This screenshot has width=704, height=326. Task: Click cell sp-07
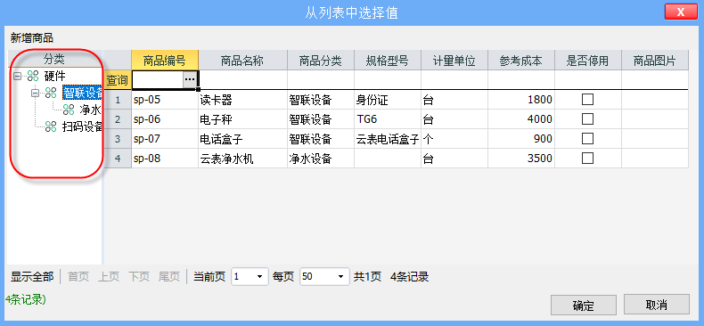click(x=165, y=138)
